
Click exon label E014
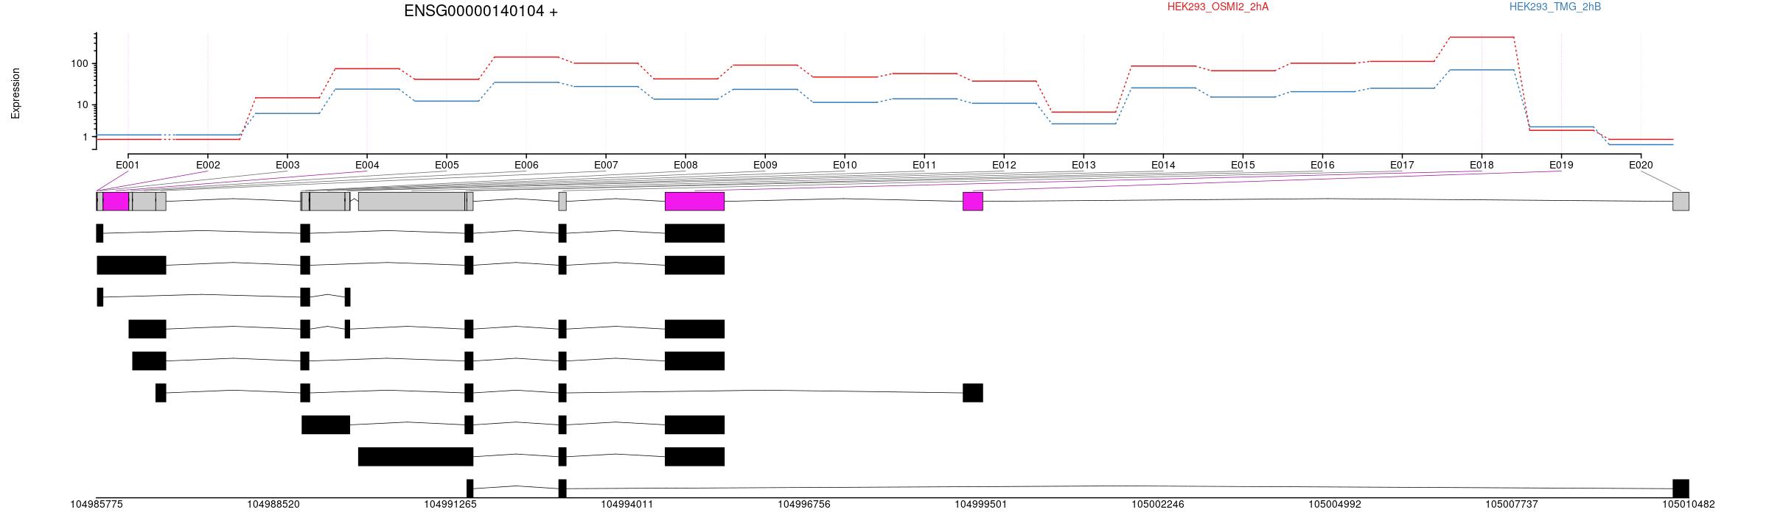pyautogui.click(x=1163, y=166)
